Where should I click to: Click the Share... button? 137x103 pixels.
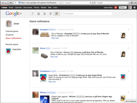pyautogui.click(x=123, y=7)
